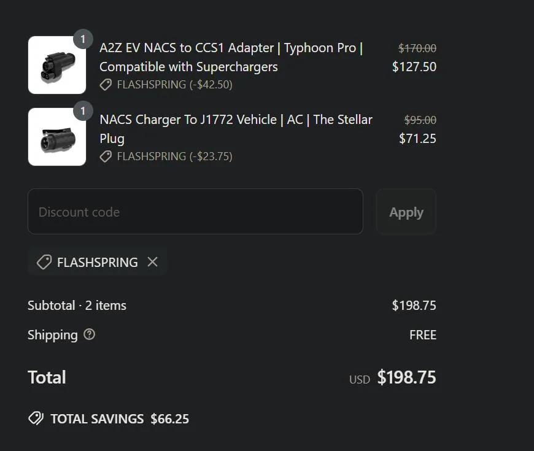
Task: Click the TOTAL SAVINGS $66.25 text
Action: click(x=120, y=419)
